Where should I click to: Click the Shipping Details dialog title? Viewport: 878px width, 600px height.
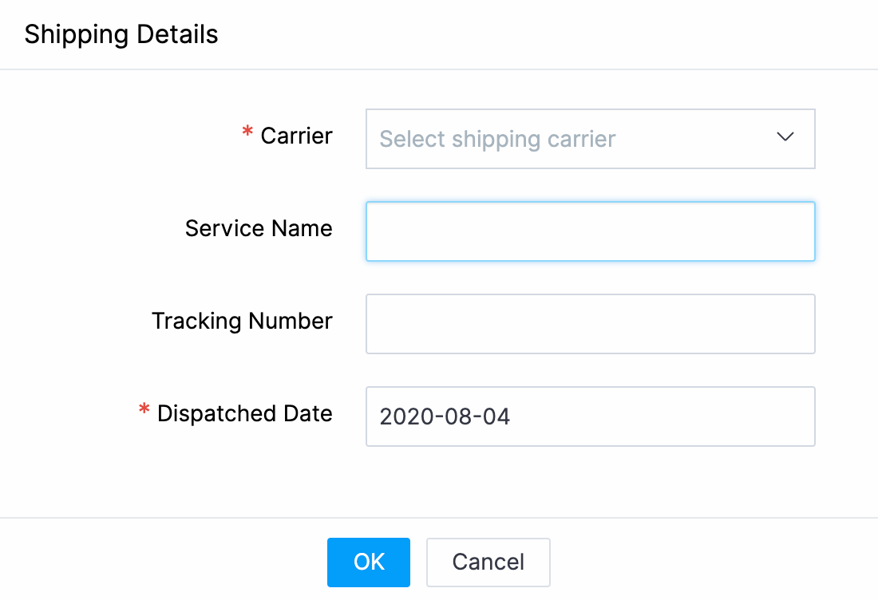tap(121, 35)
